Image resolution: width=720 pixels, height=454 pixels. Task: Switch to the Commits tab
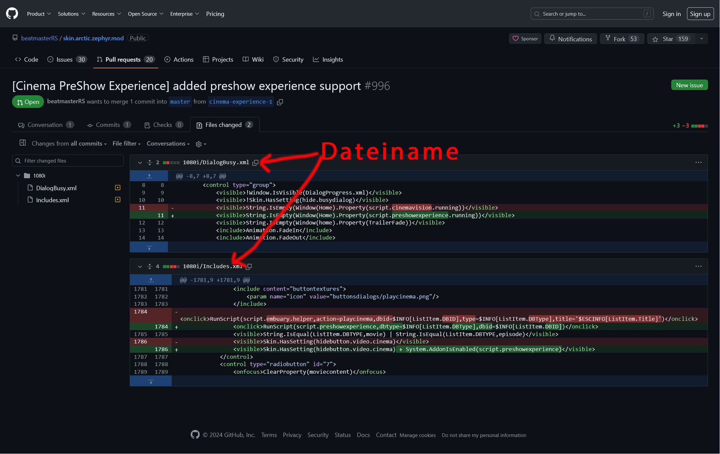(109, 125)
